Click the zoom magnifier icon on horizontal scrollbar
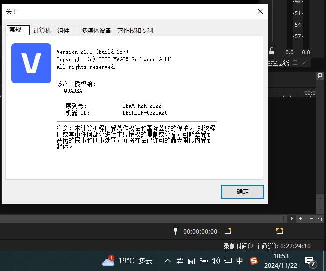This screenshot has width=326, height=271. coord(320,219)
